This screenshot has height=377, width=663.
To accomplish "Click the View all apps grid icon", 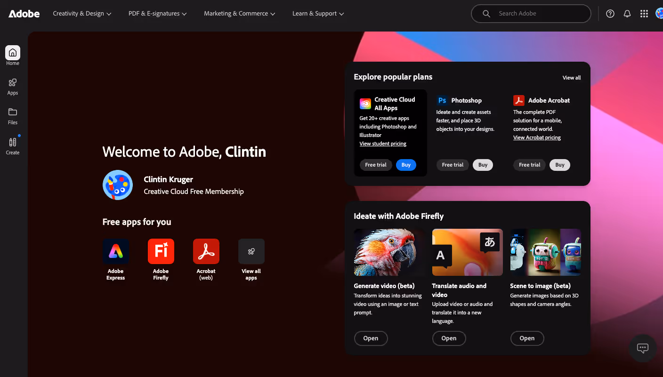I will [x=251, y=251].
